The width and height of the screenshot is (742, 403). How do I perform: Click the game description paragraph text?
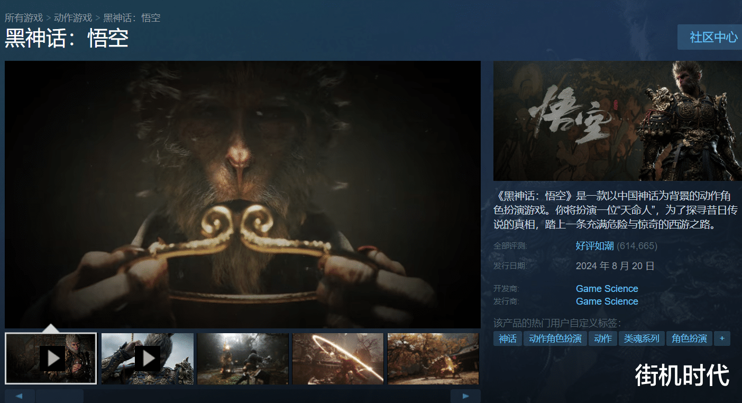tap(617, 210)
